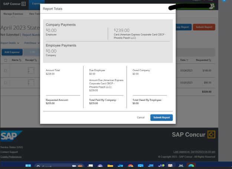
Task: Open receipt icon for the $149.00 expense
Action: [x=31, y=71]
